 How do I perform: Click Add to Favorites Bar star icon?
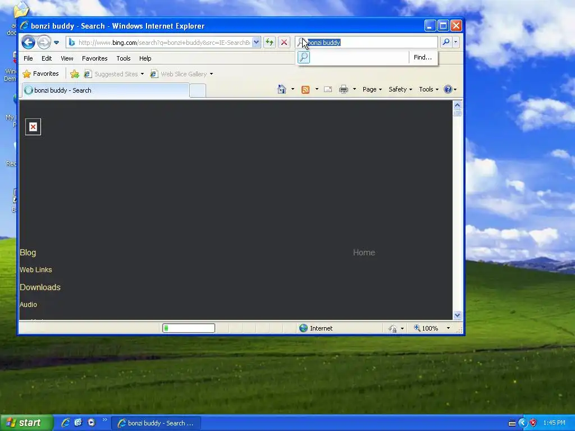75,74
